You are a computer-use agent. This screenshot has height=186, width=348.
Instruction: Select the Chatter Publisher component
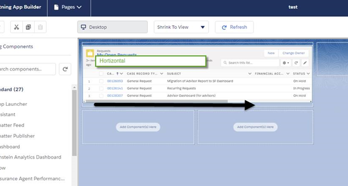(17, 136)
